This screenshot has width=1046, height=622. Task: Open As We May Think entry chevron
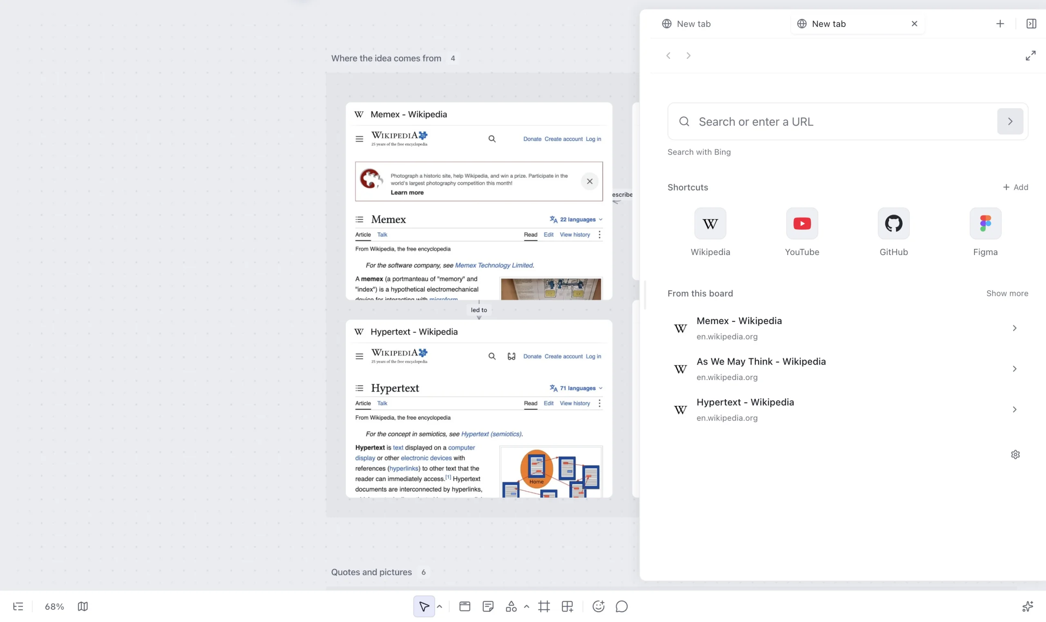coord(1014,369)
